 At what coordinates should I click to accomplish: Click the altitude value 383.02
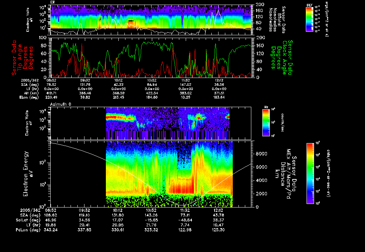185,93
